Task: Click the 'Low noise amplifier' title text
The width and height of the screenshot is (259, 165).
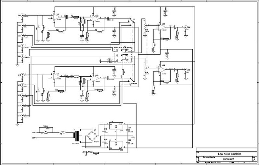Action: tap(230, 154)
